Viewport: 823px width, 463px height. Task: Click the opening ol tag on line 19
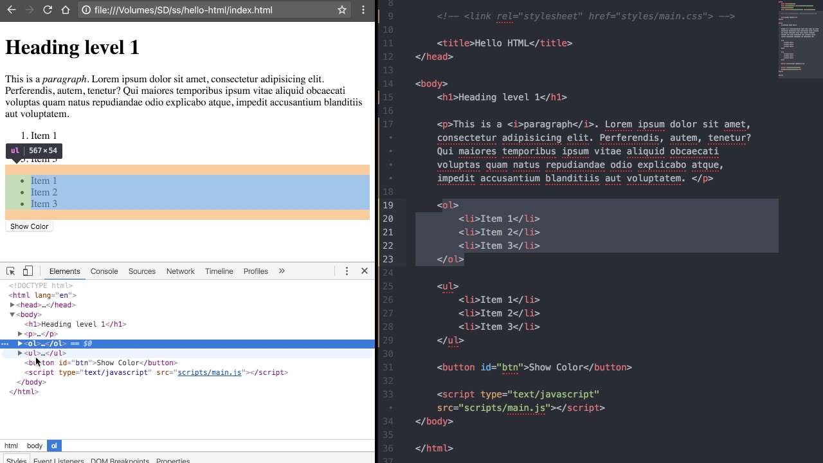point(448,205)
